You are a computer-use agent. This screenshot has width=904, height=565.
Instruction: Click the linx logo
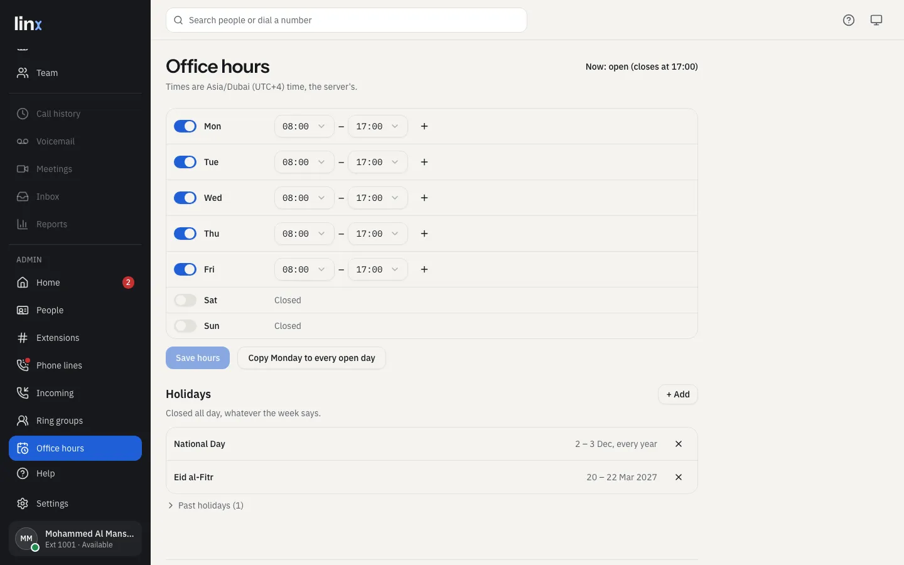28,23
